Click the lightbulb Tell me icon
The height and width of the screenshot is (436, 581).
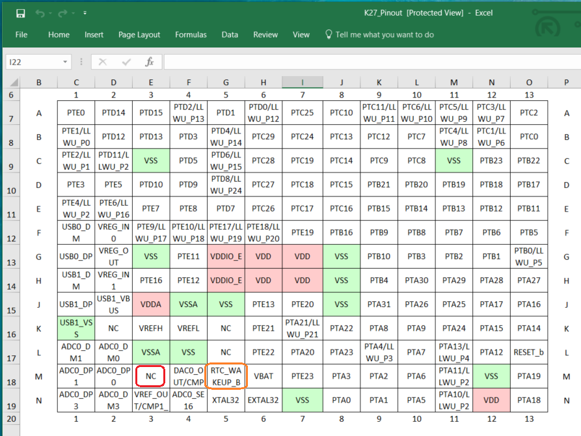pyautogui.click(x=329, y=34)
